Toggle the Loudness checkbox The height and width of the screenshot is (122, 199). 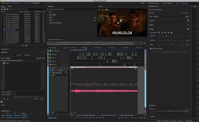tap(188, 20)
